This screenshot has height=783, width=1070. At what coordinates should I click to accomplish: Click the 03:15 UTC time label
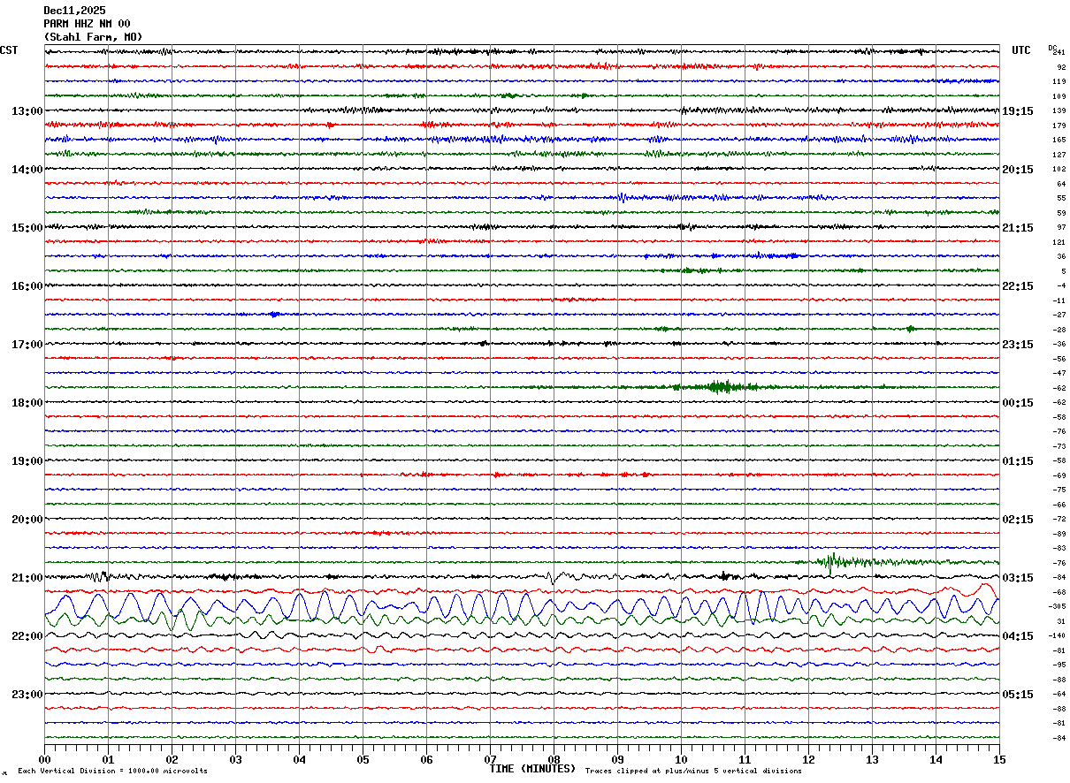coord(1017,578)
